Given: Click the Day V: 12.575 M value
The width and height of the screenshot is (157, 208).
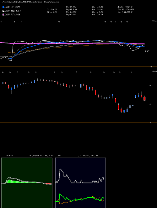Looking at the screenshot, I should 125,12.
